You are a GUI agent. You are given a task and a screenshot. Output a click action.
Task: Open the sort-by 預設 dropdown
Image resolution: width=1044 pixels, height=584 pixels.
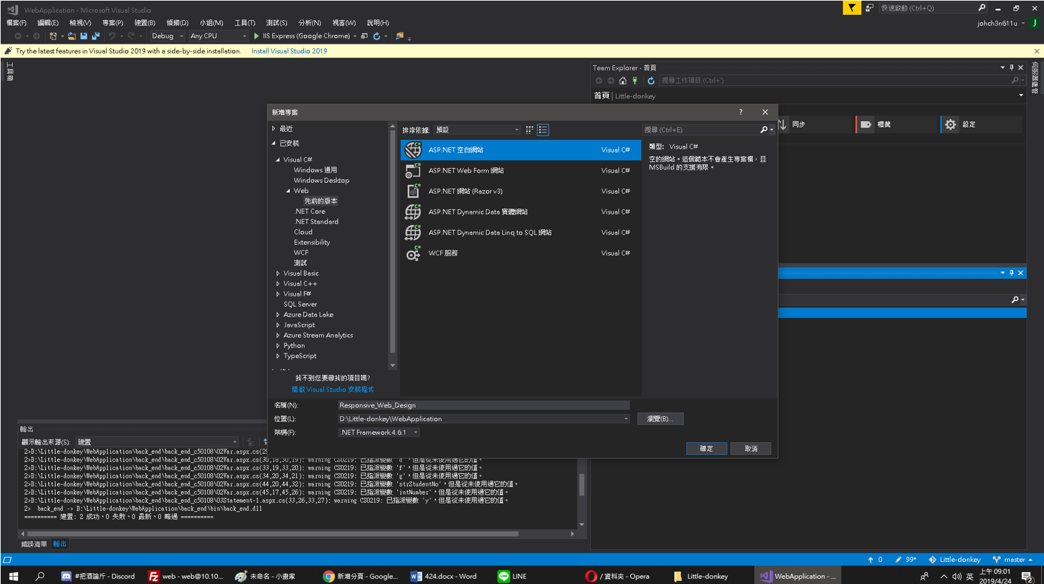[477, 130]
